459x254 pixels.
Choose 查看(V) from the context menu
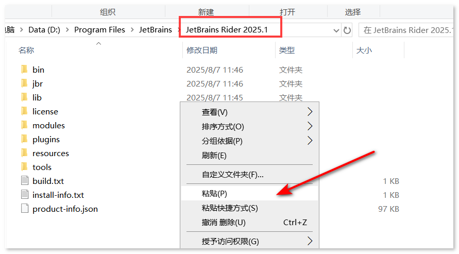(250, 112)
